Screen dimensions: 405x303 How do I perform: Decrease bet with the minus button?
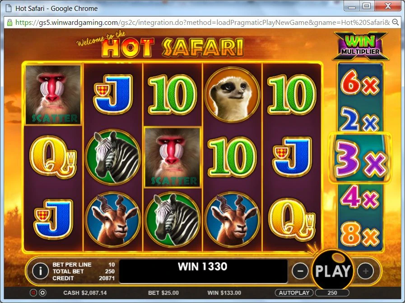coord(300,271)
